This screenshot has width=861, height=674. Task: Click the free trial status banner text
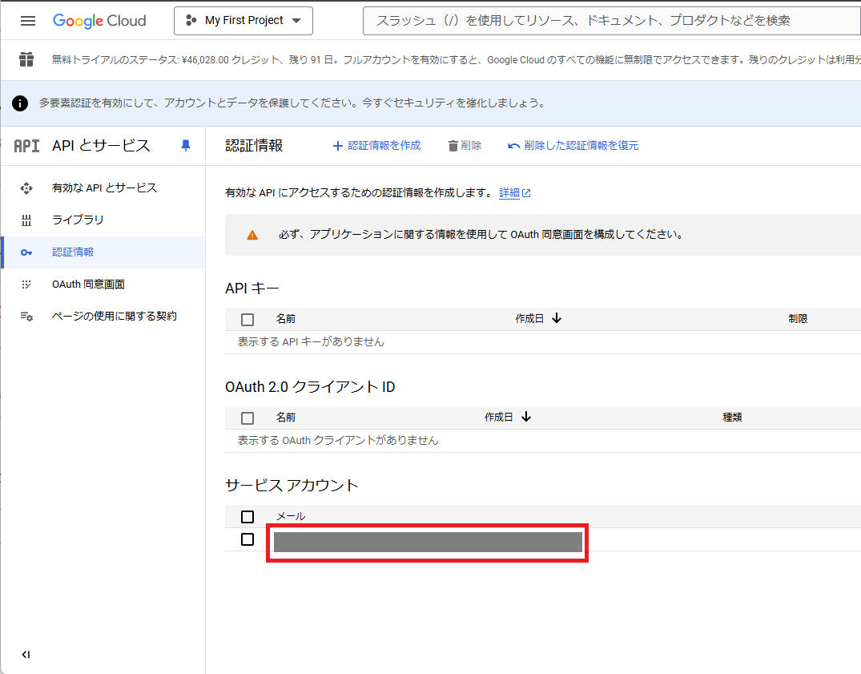pyautogui.click(x=456, y=60)
